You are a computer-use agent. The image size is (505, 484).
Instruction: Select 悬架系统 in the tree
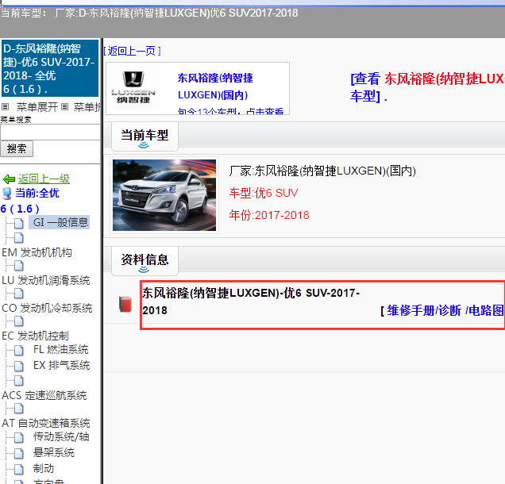53,452
